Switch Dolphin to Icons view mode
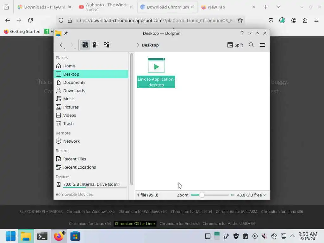This screenshot has width=324, height=243. point(85,45)
